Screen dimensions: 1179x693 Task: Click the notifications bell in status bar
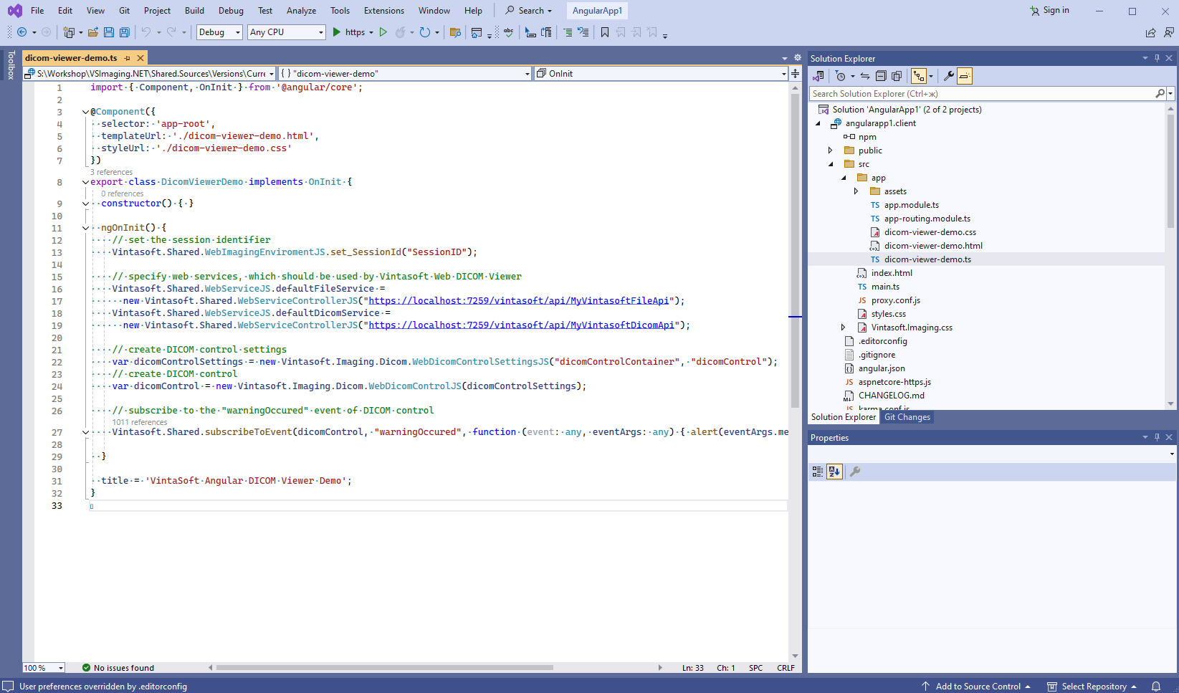pos(1156,687)
